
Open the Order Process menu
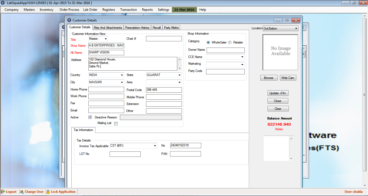click(69, 10)
